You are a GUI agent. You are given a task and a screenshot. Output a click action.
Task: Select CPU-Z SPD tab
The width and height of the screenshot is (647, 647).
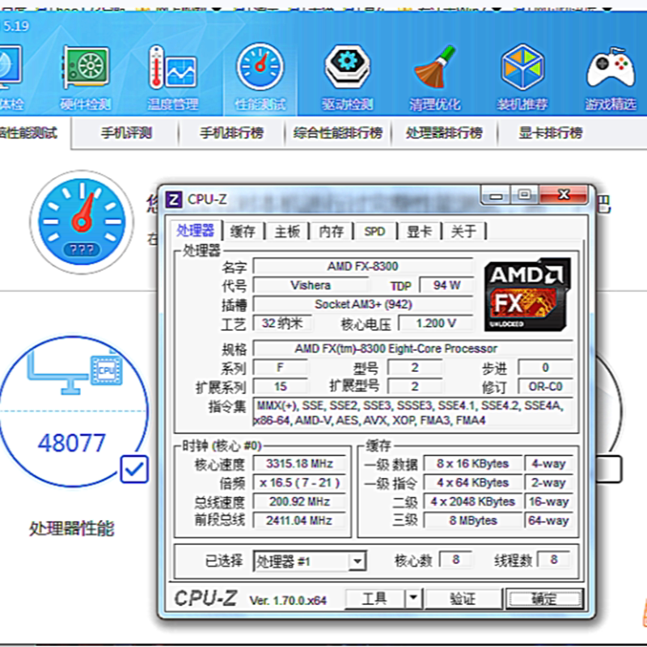click(374, 231)
